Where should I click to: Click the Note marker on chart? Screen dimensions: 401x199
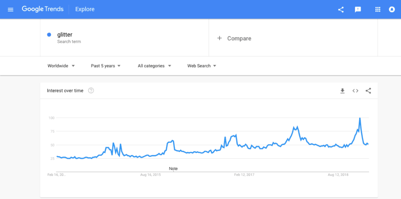click(173, 168)
